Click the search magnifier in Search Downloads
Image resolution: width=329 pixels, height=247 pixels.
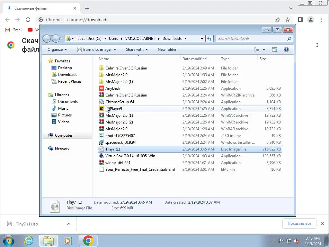[289, 39]
